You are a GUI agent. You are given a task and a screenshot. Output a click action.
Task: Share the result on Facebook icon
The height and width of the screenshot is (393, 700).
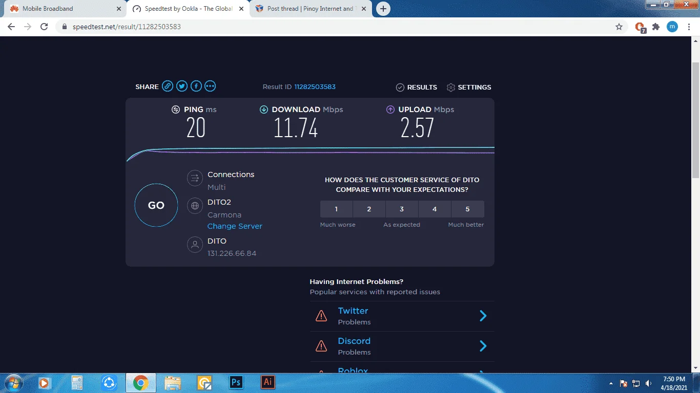[x=196, y=86]
